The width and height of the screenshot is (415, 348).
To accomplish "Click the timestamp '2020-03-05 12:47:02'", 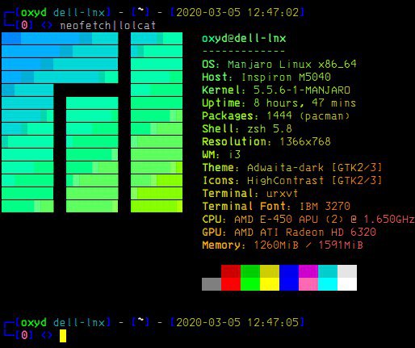I will (237, 13).
